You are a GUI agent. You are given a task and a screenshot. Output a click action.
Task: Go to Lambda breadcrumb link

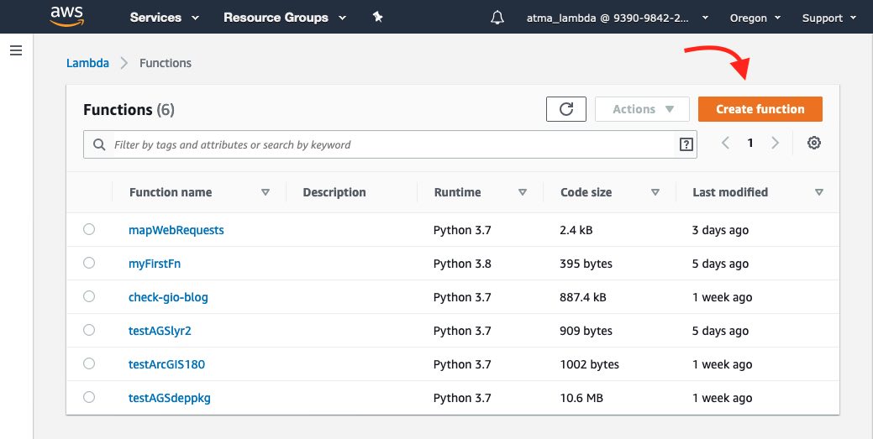coord(87,63)
